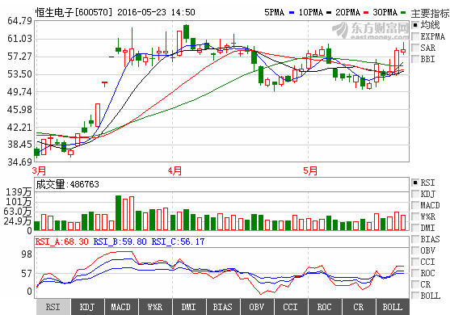Switch to the BOLL bottom tab

(393, 307)
